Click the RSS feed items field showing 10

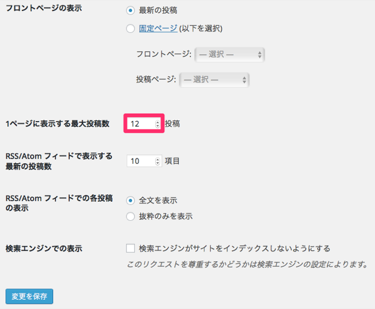(140, 161)
